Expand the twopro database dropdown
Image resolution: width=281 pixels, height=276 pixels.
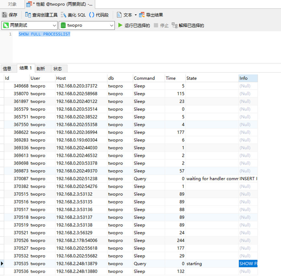[x=111, y=25]
